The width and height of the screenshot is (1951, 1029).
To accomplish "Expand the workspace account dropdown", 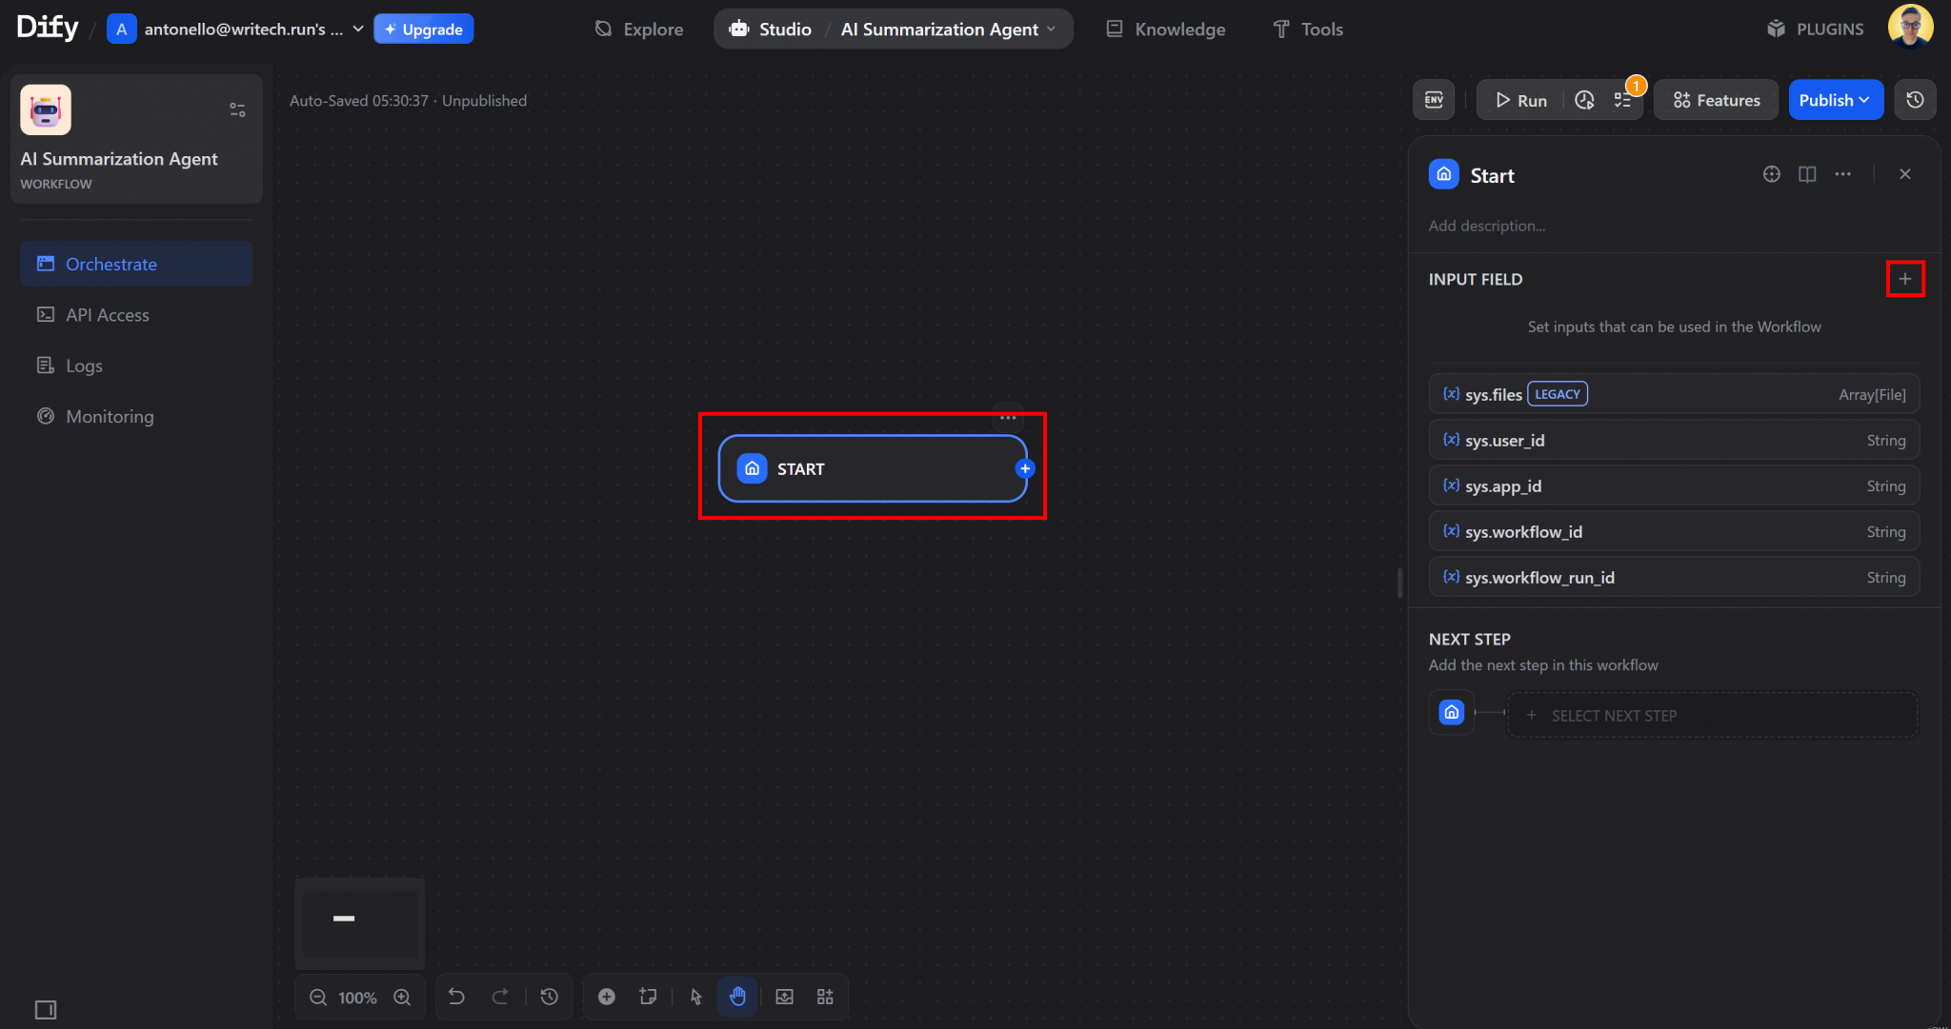I will (x=356, y=29).
